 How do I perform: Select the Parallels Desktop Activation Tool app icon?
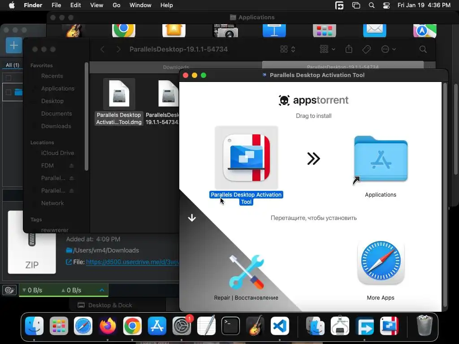[x=246, y=158]
